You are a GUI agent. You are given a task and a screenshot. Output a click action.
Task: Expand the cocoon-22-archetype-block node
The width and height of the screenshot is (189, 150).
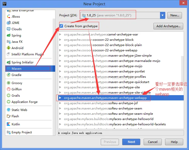(x=60, y=40)
